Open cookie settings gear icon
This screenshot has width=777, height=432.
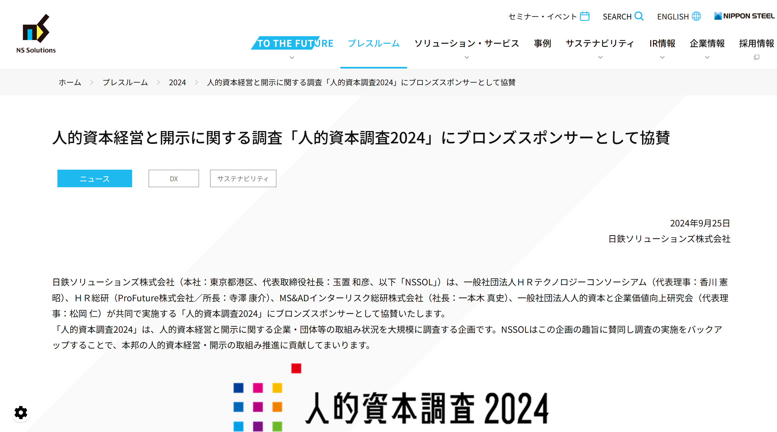coord(21,413)
